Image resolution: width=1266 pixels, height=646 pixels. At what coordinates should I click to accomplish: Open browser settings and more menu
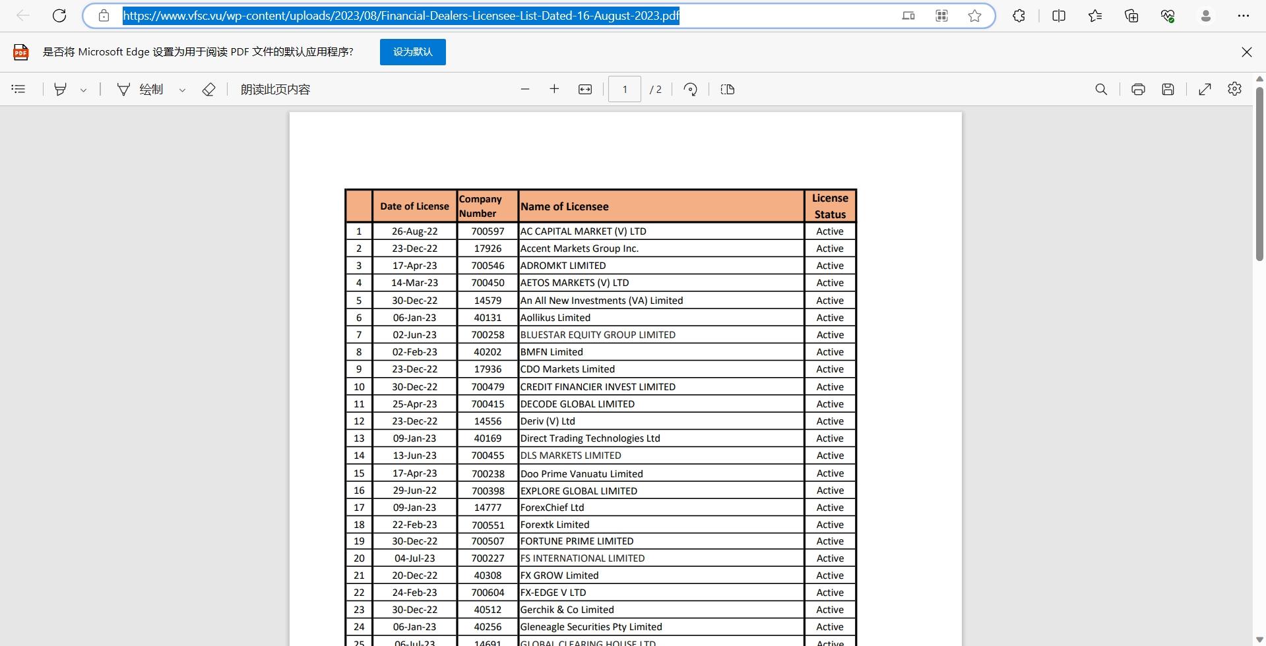pyautogui.click(x=1244, y=16)
